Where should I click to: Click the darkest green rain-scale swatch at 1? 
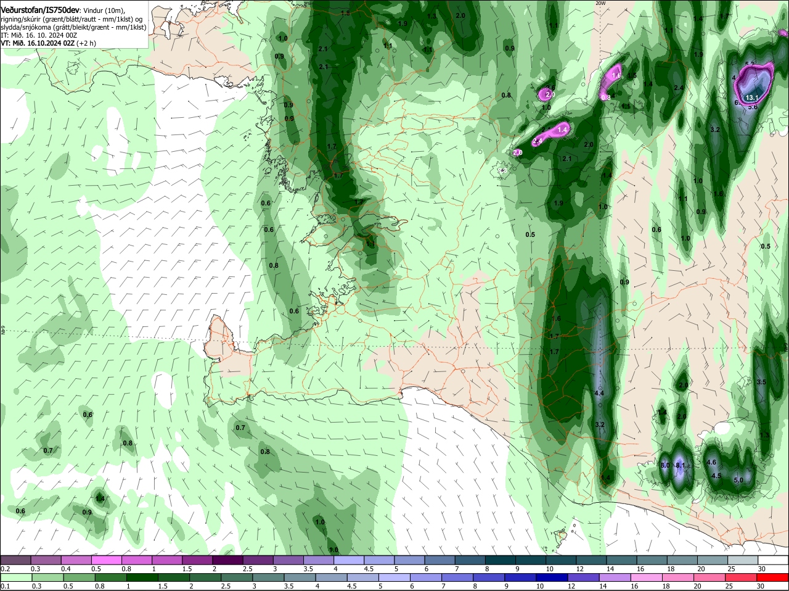[x=142, y=577]
